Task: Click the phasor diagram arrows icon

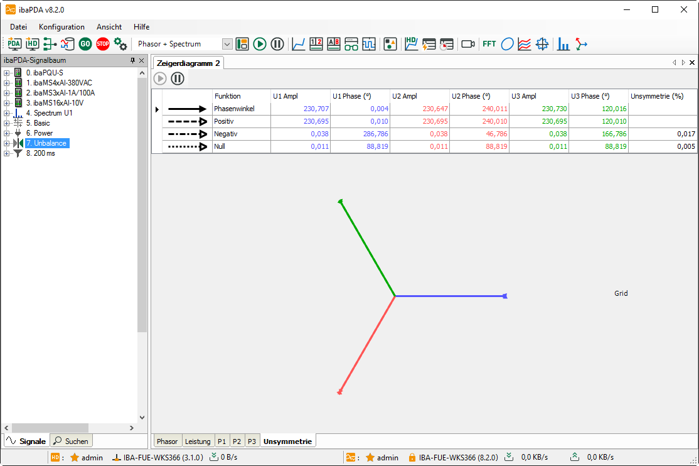Action: coord(581,44)
